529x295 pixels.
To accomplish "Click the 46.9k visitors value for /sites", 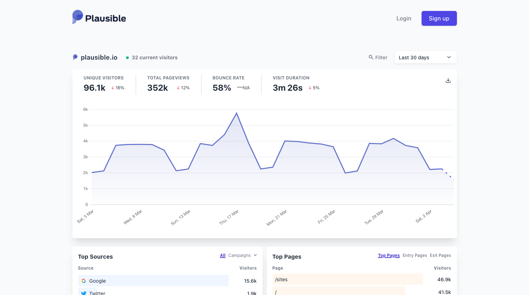I will 444,279.
